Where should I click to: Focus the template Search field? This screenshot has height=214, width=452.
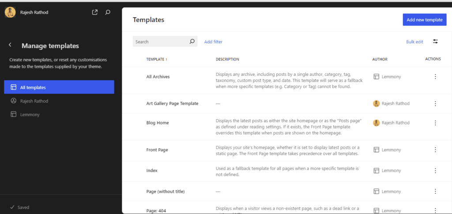161,41
